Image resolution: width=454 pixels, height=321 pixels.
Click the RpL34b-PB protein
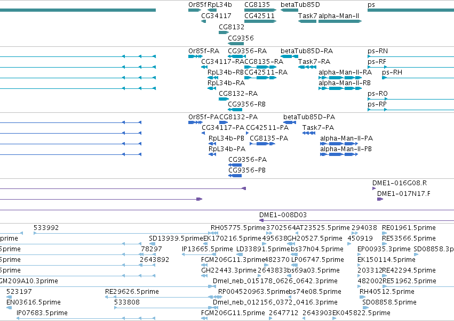click(212, 144)
